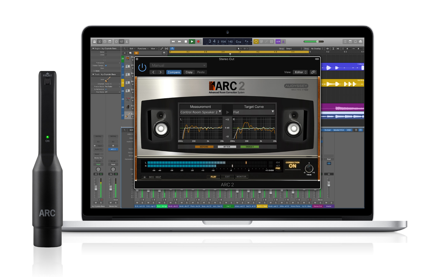Click the plug-in Link chain icon
432x277 pixels.
pos(313,72)
